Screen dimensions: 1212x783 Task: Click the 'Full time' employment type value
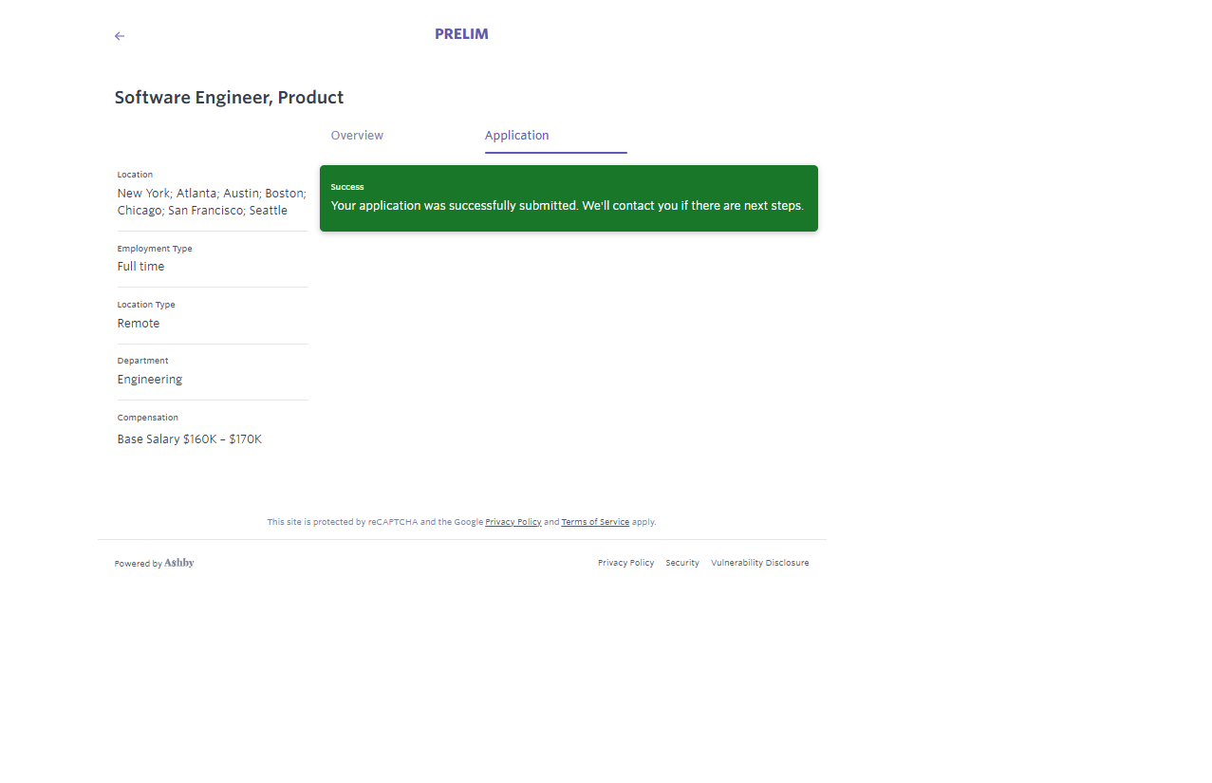coord(140,267)
